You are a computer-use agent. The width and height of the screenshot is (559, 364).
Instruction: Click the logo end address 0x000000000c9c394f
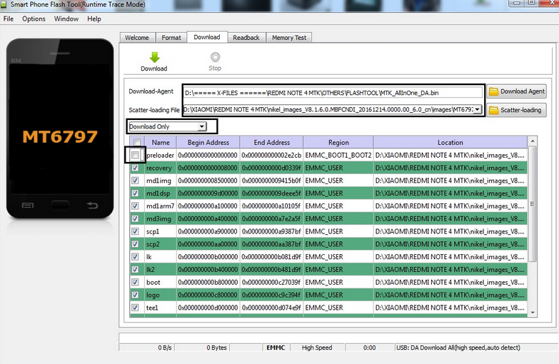(x=271, y=295)
